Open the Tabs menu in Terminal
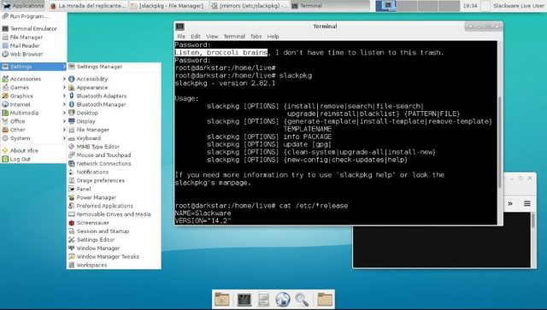 pos(256,36)
